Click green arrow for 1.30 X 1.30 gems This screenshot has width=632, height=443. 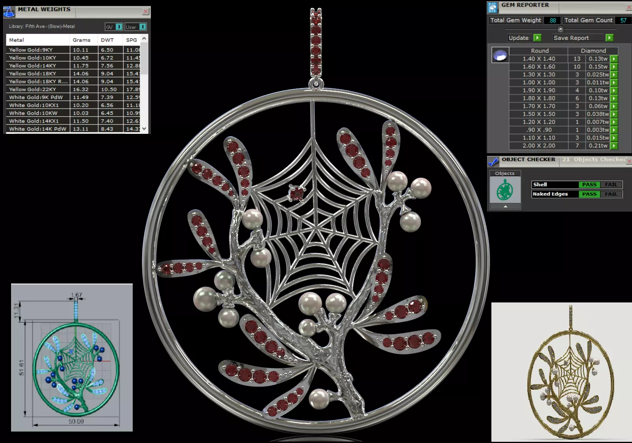click(x=614, y=75)
